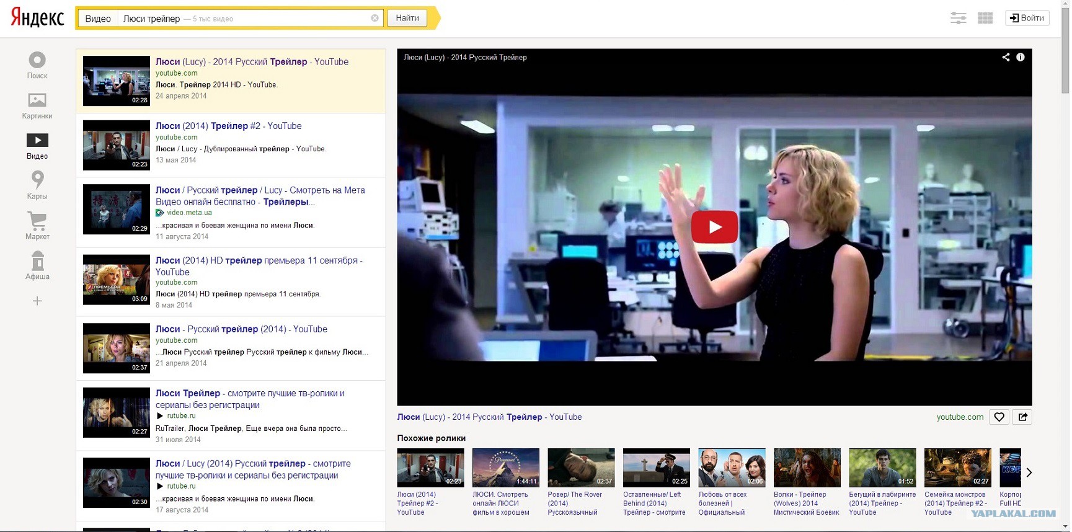The width and height of the screenshot is (1072, 532).
Task: Click rutube.ru source under Люси Трейлер
Action: (181, 416)
